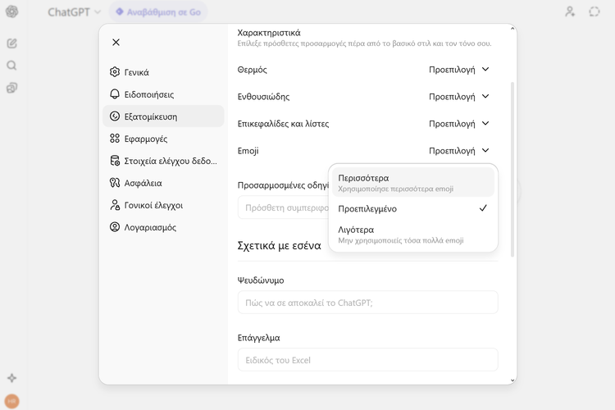
Task: Click the sidebar search magnifier icon
Action: [x=11, y=66]
